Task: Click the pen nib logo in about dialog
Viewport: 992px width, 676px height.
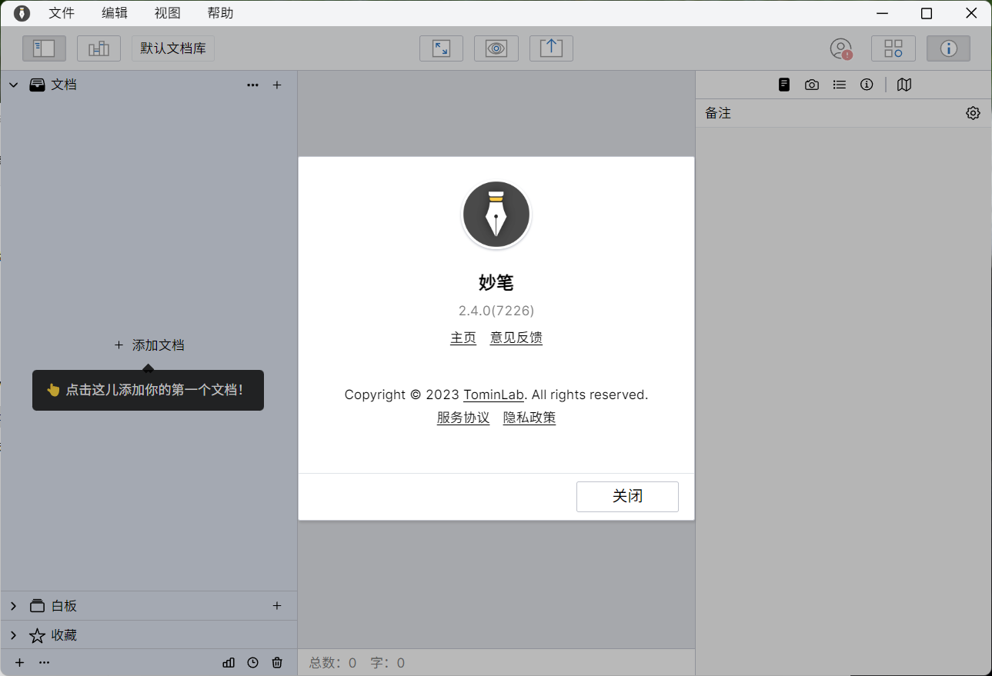Action: point(496,215)
